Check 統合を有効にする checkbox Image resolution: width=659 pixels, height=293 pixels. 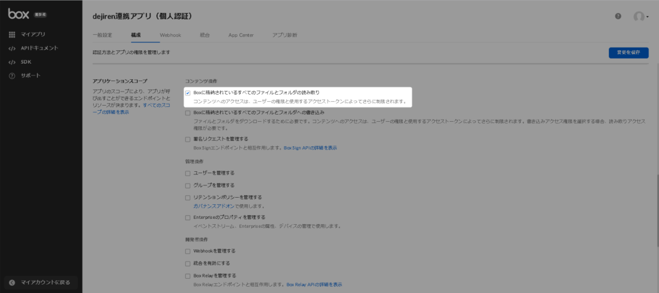click(188, 264)
